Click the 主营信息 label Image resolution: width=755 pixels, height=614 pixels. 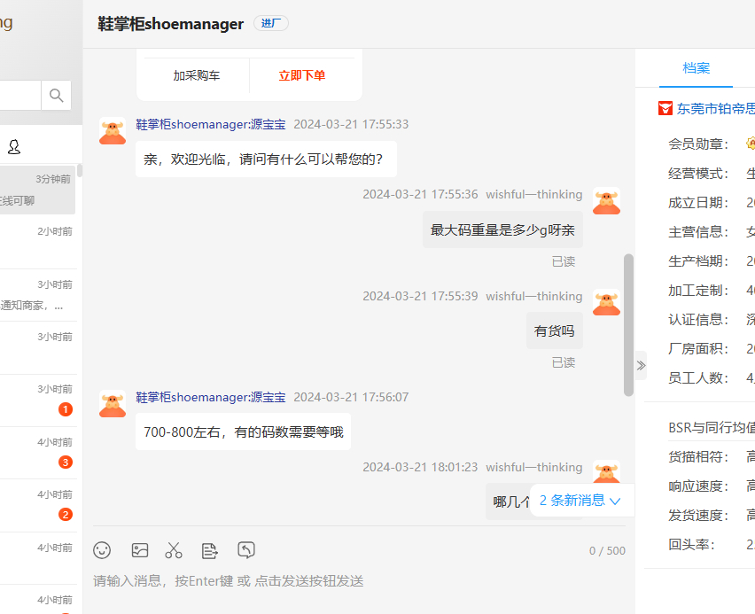[x=698, y=232]
